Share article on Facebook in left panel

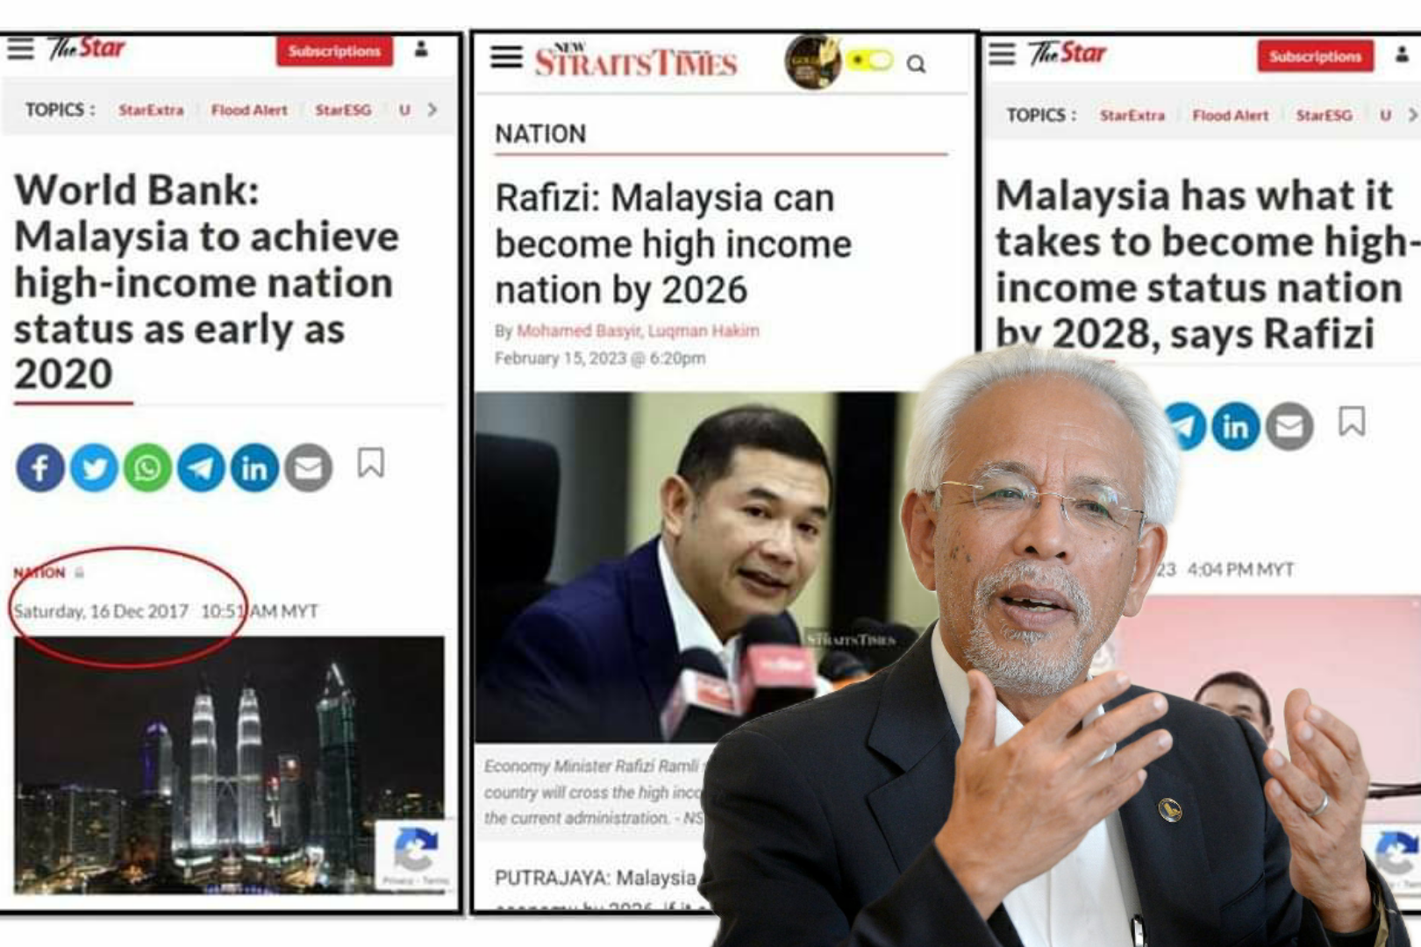(x=40, y=467)
